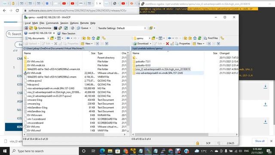Go back in remote panel history
This screenshot has height=155, width=275.
coord(169,38)
